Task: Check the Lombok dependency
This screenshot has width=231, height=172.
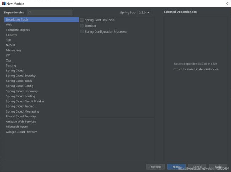Action: [x=81, y=26]
